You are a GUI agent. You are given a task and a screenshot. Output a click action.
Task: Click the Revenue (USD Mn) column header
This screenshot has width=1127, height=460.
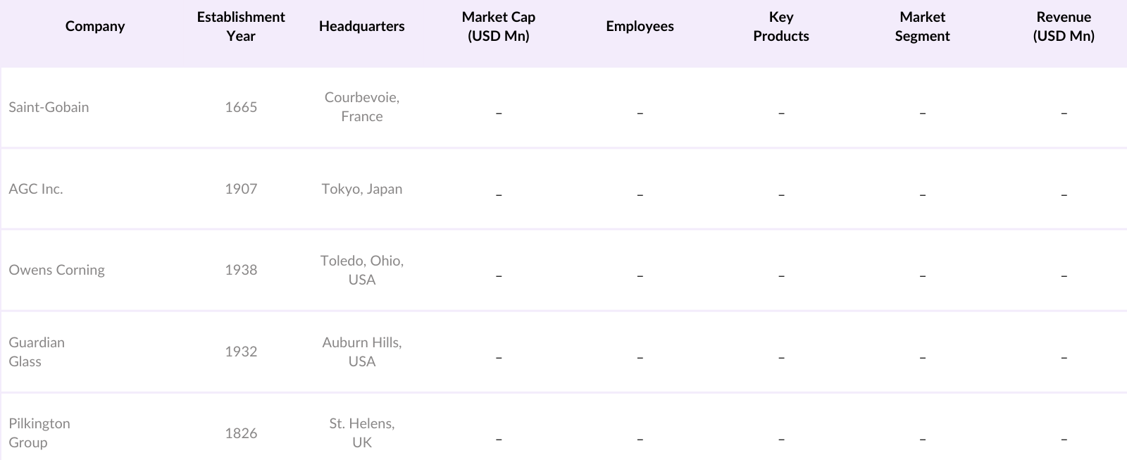click(x=1064, y=26)
